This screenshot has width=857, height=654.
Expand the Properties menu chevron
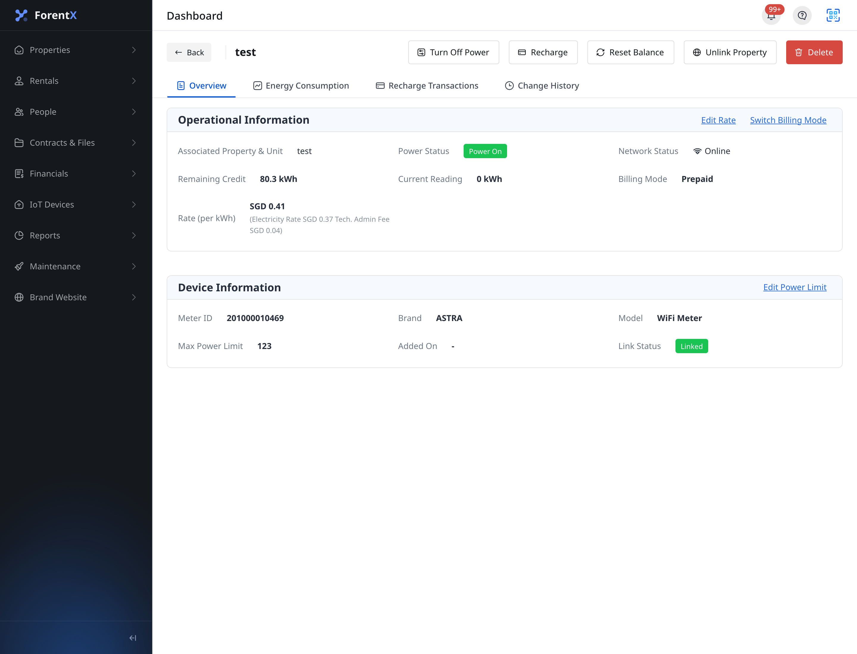click(134, 50)
